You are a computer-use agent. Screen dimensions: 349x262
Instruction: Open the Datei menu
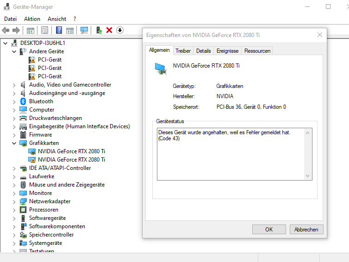click(x=11, y=19)
